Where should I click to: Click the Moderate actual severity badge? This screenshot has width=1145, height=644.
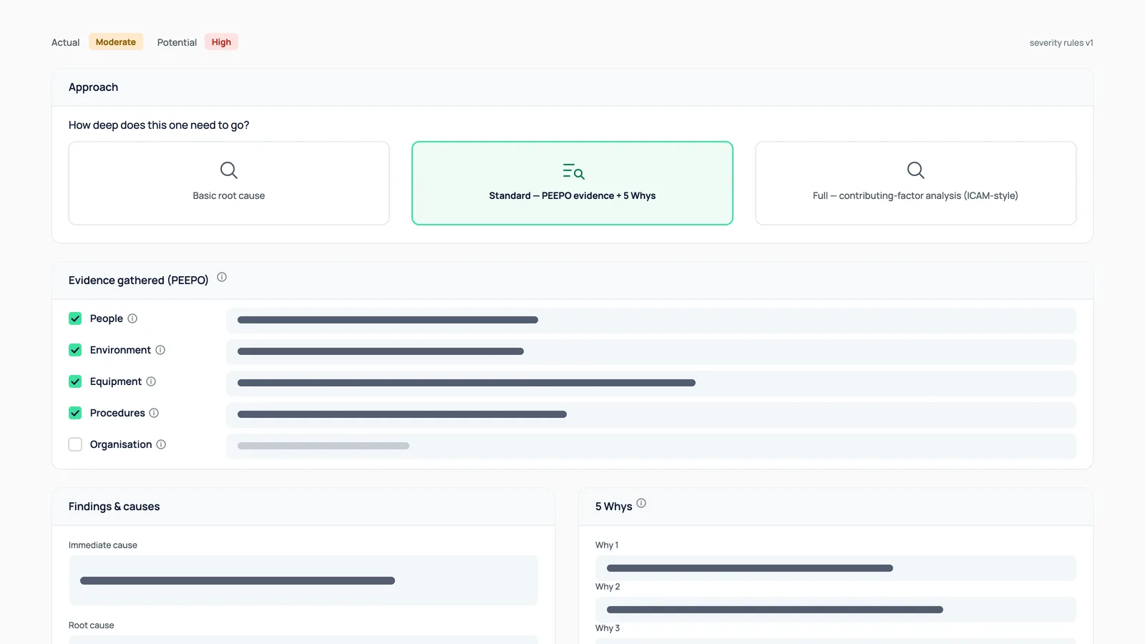[116, 42]
